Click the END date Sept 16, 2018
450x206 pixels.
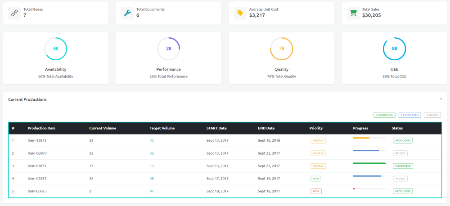coord(269,141)
